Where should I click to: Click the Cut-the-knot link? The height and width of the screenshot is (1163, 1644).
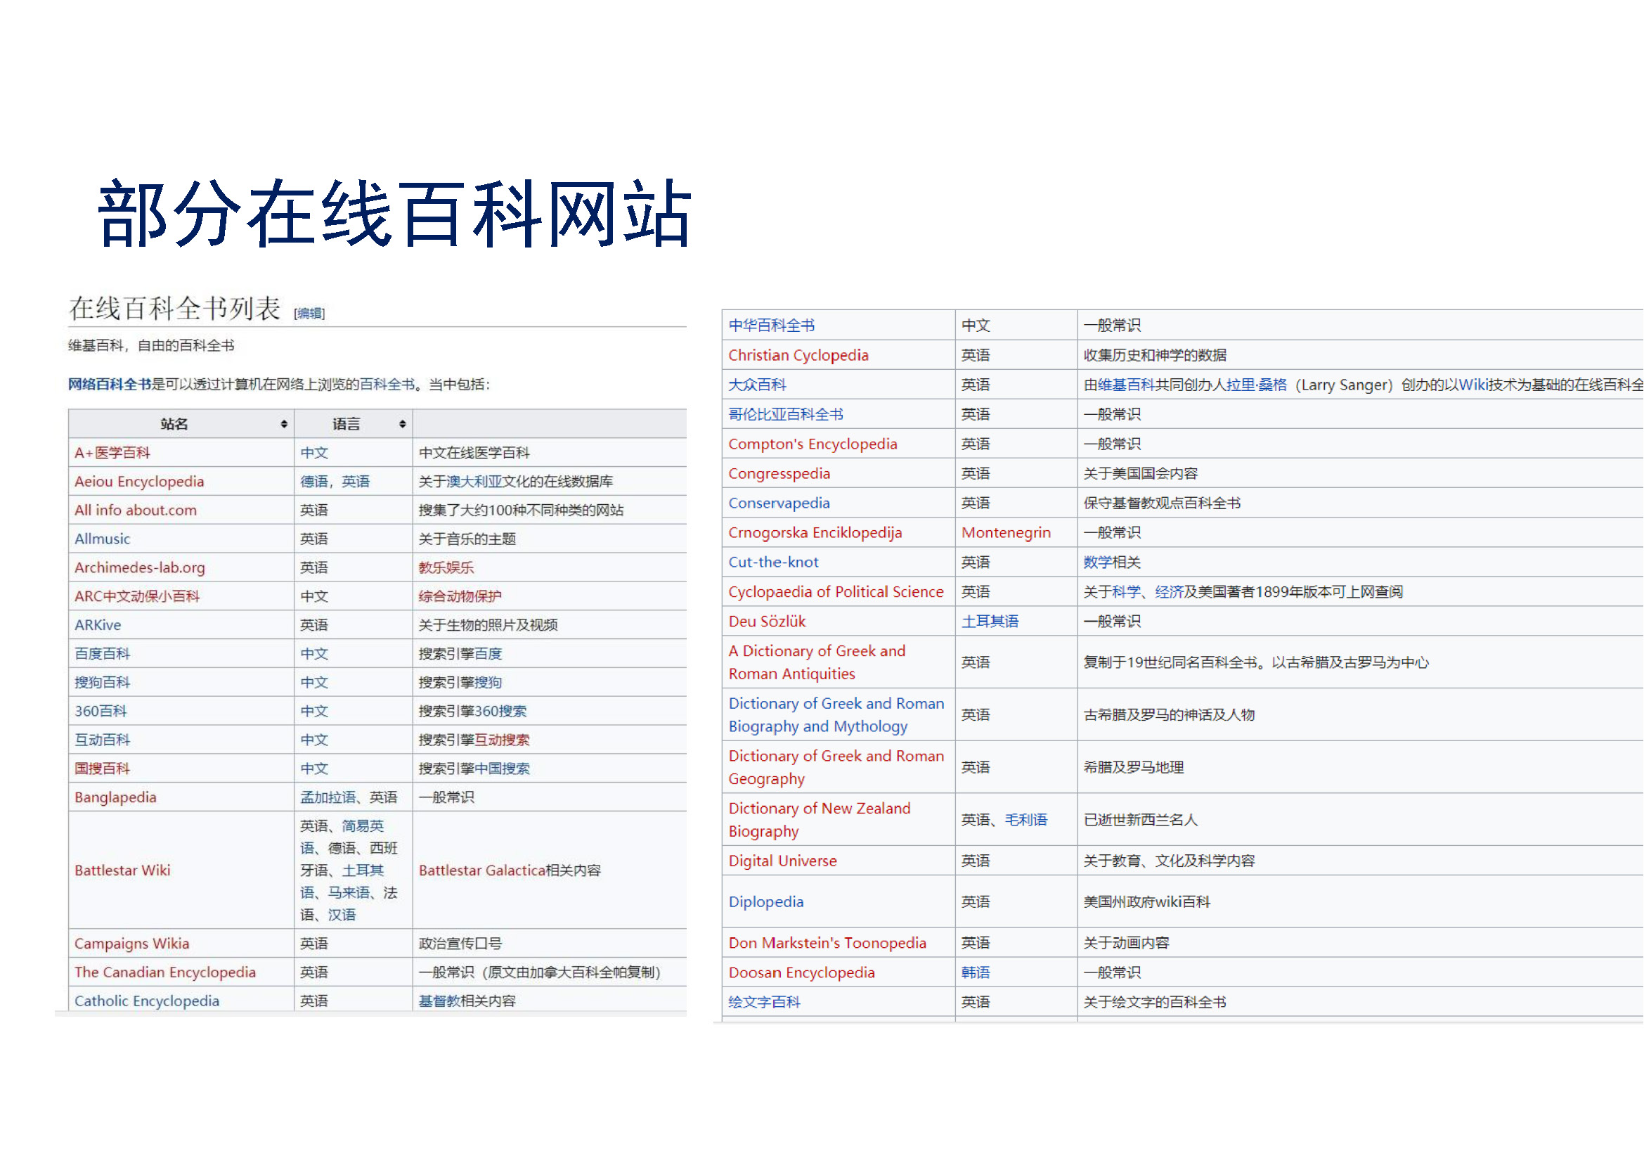pyautogui.click(x=773, y=563)
